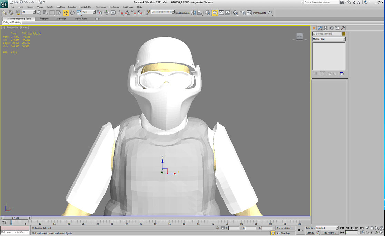The image size is (385, 236).
Task: Open the Material Editor from toolbar
Action: coord(235,13)
